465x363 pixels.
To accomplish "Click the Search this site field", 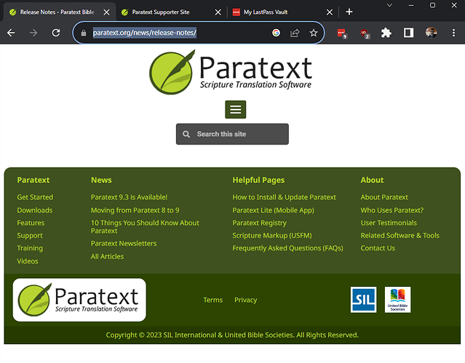I will (x=232, y=134).
